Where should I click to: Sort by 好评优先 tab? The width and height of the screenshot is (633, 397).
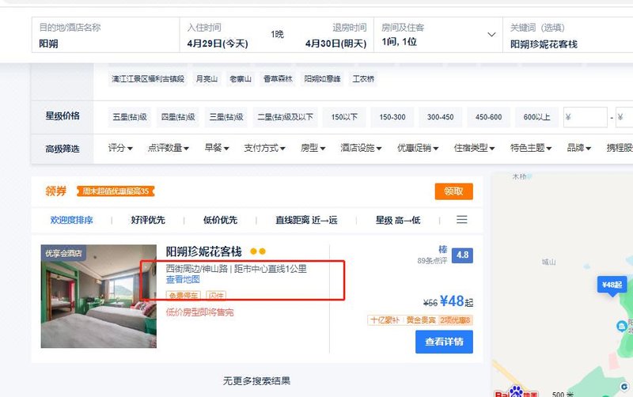(x=148, y=221)
